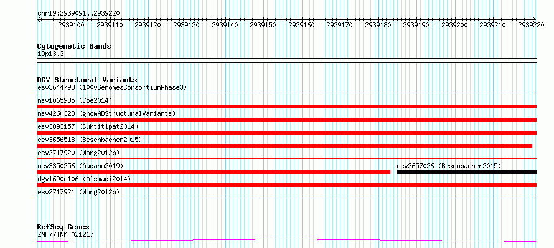Click the 19p13.3 cytogenetic band label

point(50,54)
